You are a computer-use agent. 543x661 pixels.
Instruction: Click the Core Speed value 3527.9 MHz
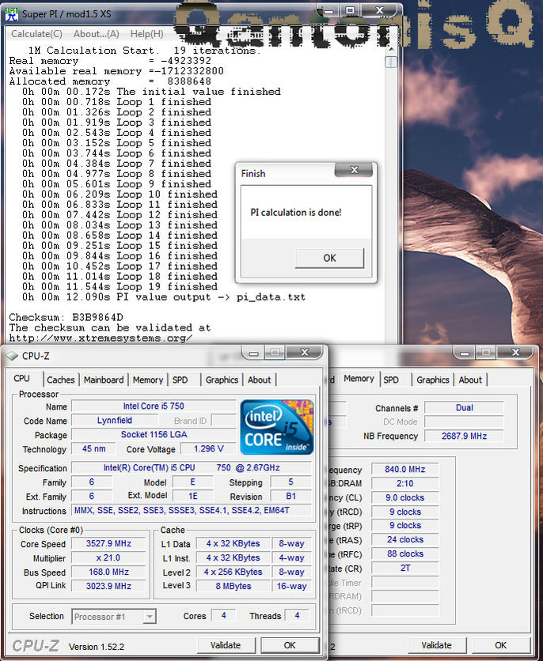click(x=108, y=544)
